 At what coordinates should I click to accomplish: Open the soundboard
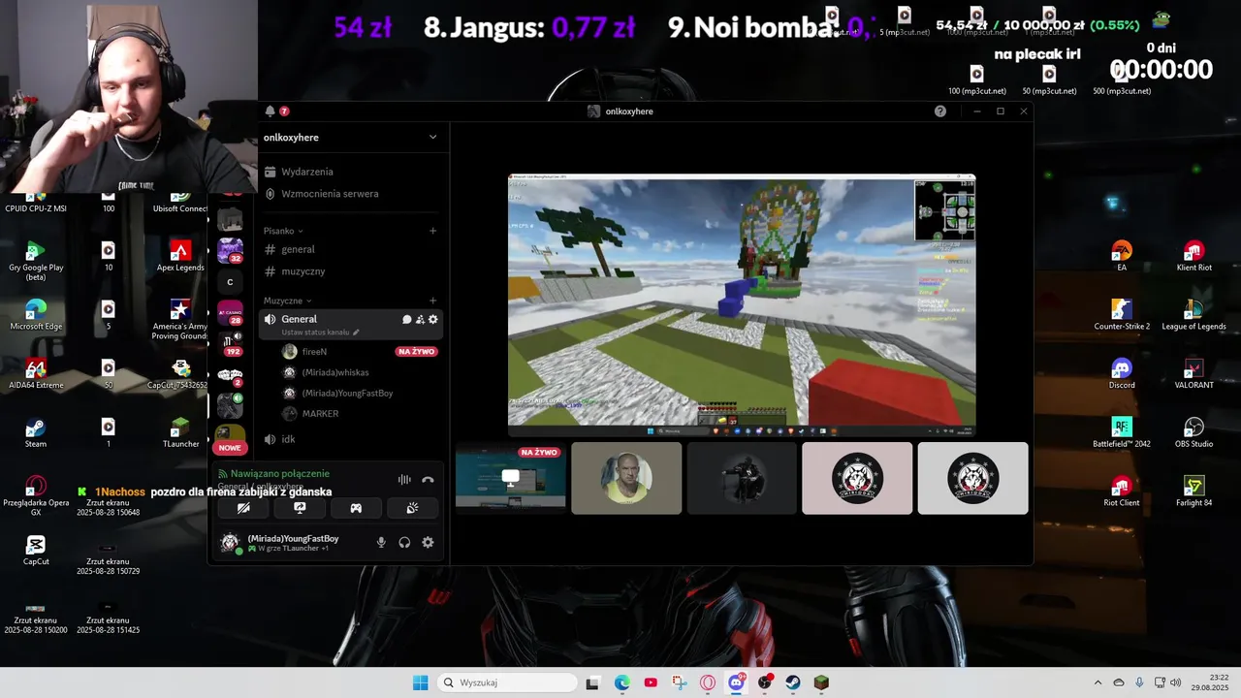pos(412,508)
